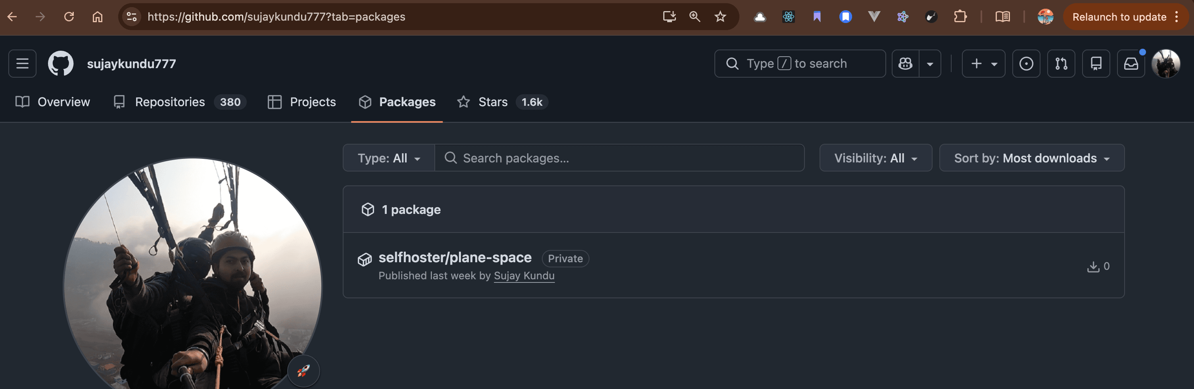Focus the Type / to search box
1194x389 pixels.
point(800,63)
